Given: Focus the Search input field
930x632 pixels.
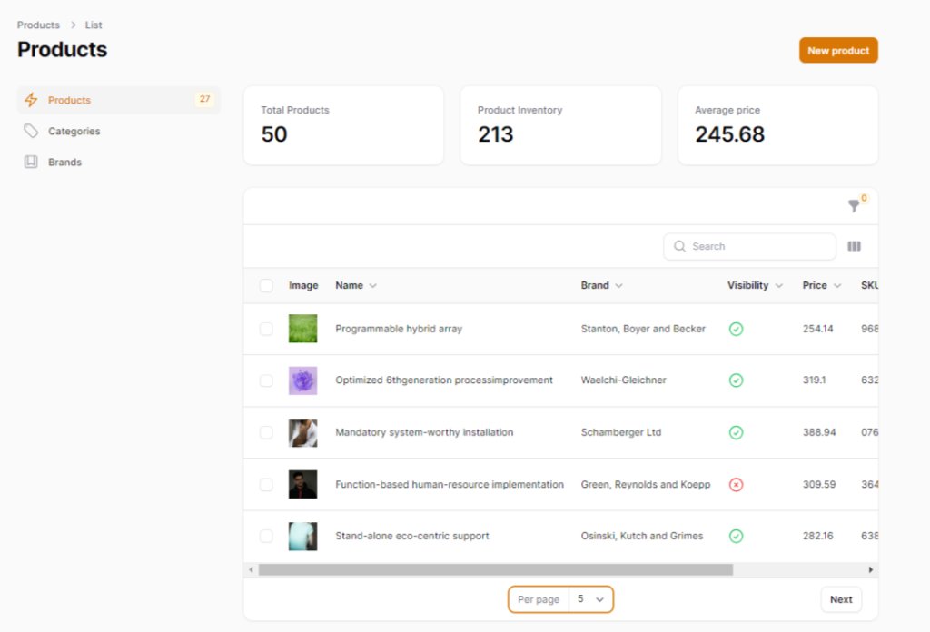Looking at the screenshot, I should coord(749,246).
